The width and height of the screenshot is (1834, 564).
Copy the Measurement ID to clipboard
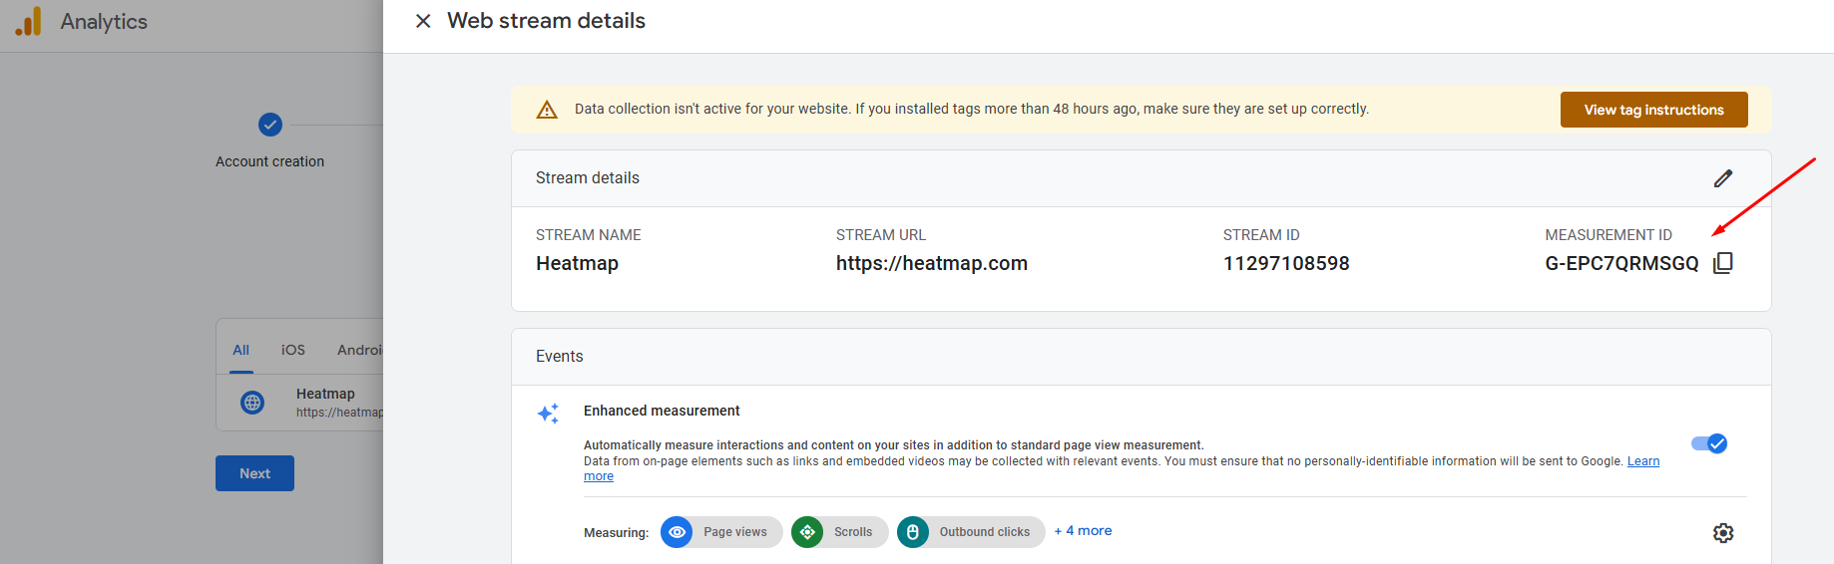click(x=1723, y=263)
